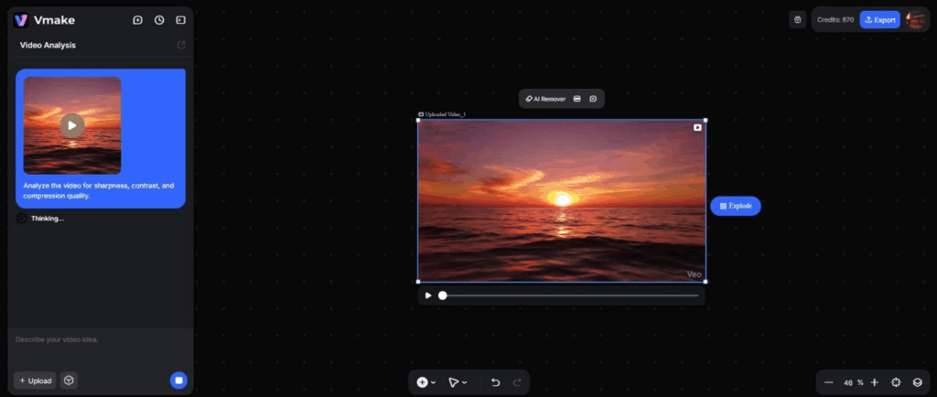Click the gift icon near Credits
This screenshot has width=937, height=397.
coord(797,20)
